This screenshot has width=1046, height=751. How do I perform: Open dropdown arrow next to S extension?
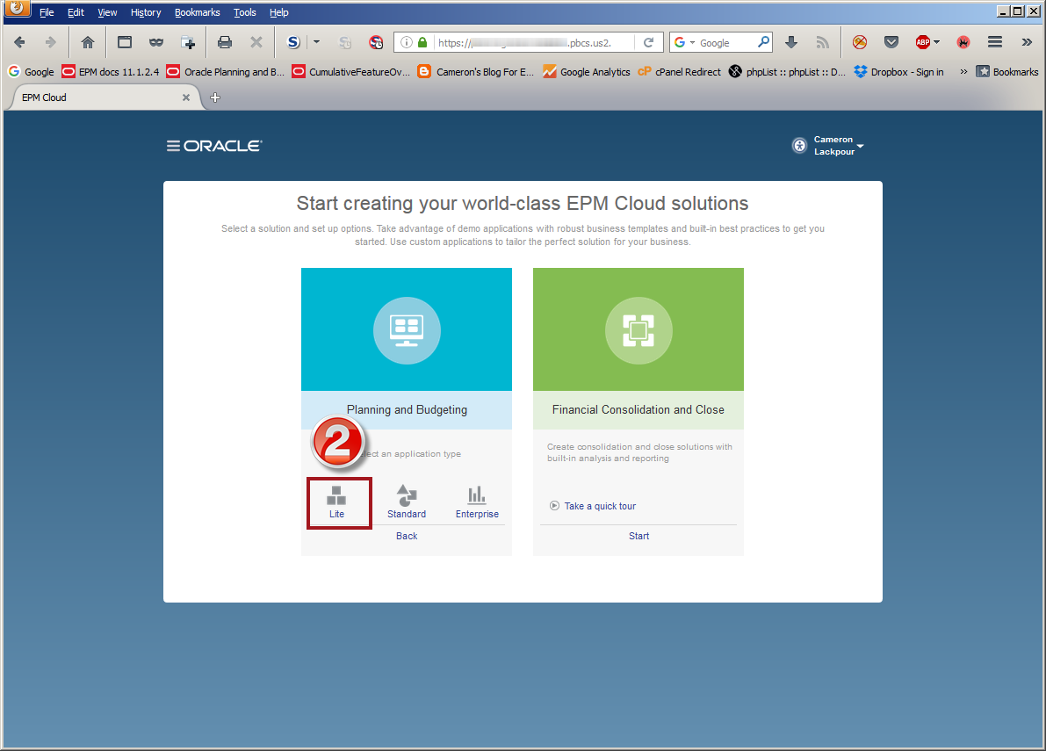(x=317, y=42)
